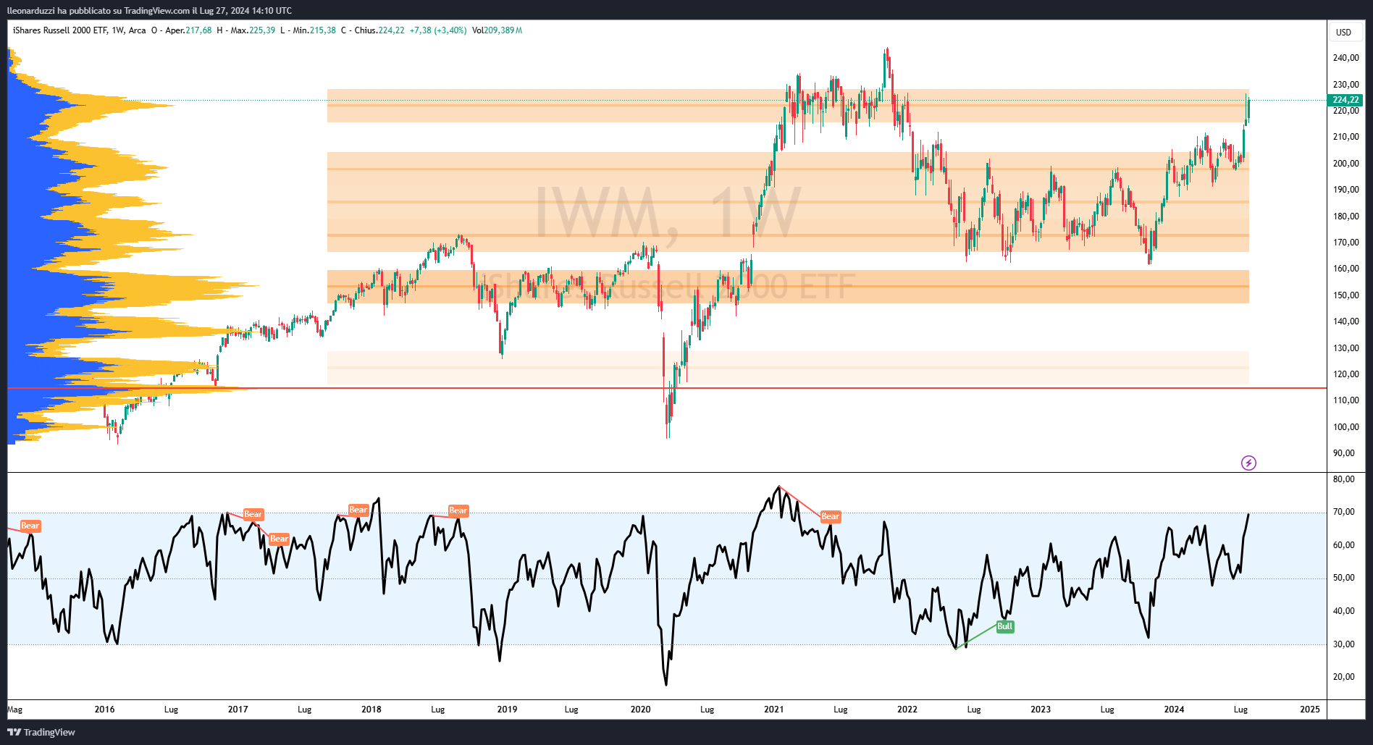The height and width of the screenshot is (745, 1373).
Task: Click 200,00 on the price axis
Action: 1346,164
